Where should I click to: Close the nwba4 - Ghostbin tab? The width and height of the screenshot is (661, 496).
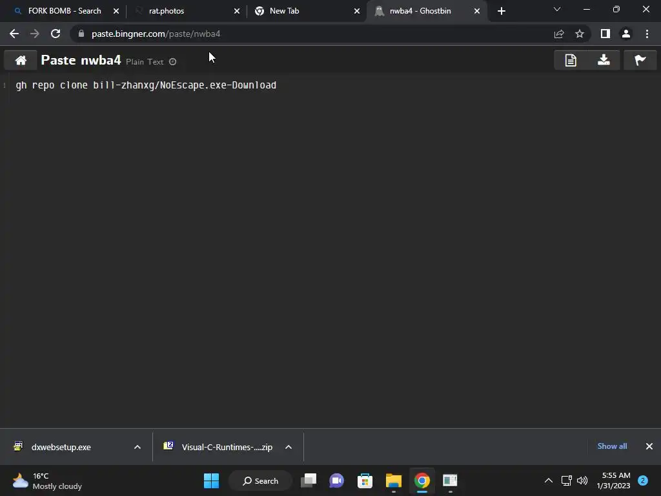[477, 11]
